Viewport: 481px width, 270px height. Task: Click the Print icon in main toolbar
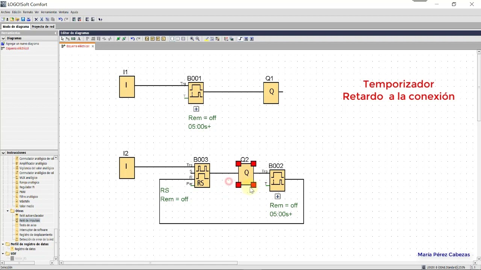pos(28,19)
